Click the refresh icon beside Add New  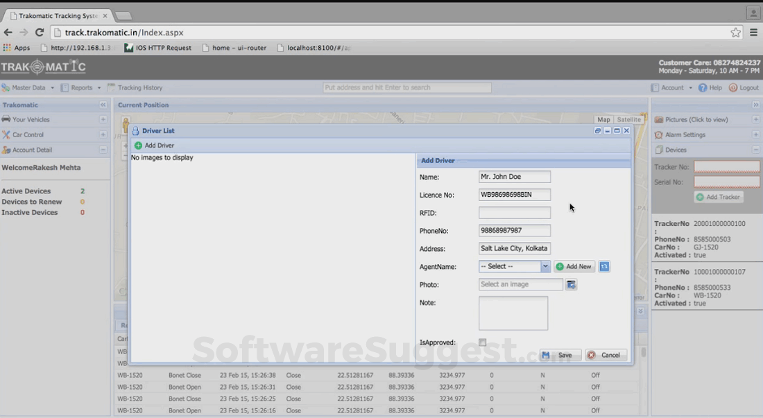(604, 266)
